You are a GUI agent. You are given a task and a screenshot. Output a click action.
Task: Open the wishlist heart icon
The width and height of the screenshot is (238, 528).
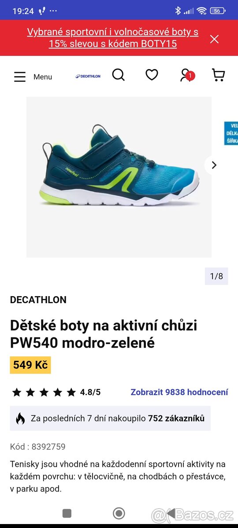(x=152, y=75)
